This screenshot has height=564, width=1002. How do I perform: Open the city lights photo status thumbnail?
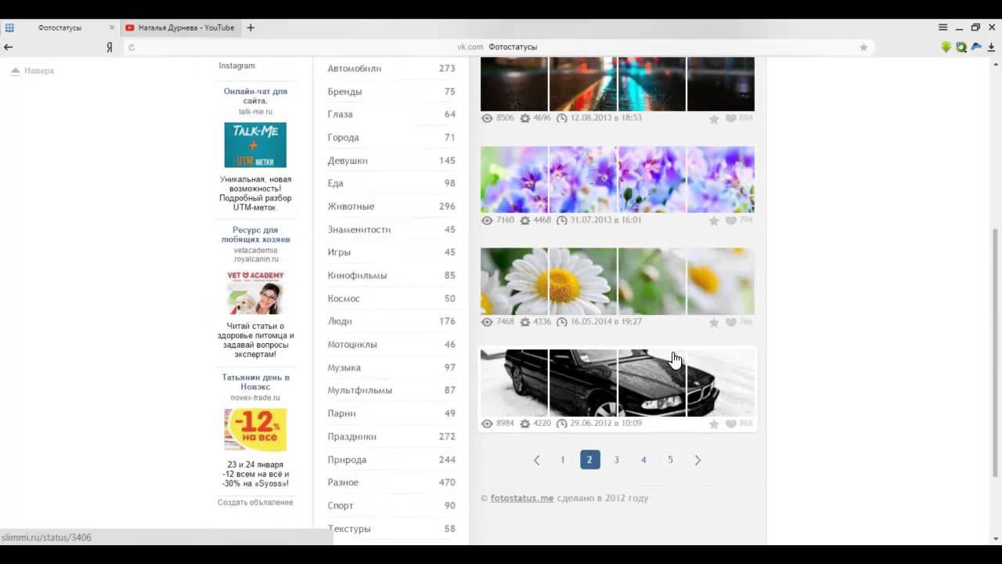[618, 84]
